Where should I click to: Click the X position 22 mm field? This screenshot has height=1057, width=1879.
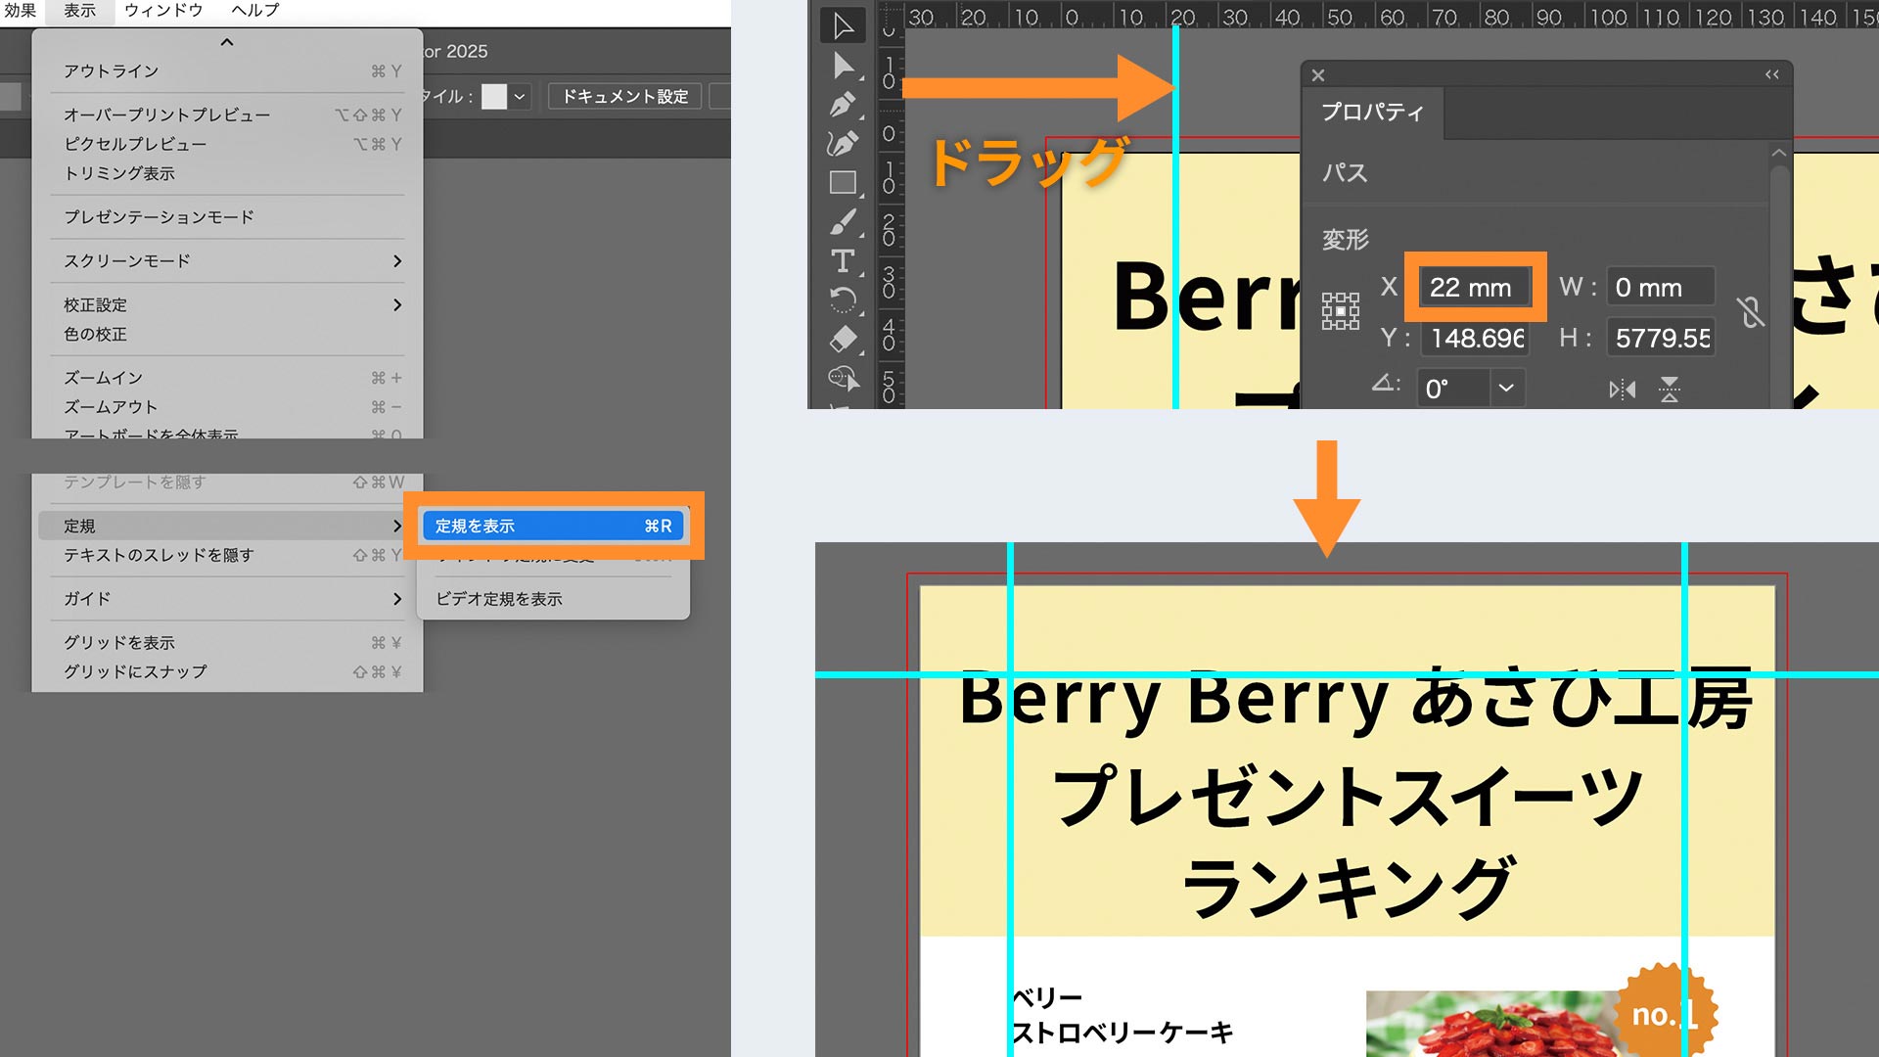click(x=1474, y=288)
